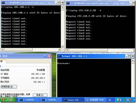Click the 子网掩码 label
Viewport: 136px width, 103px height.
(x=5, y=78)
